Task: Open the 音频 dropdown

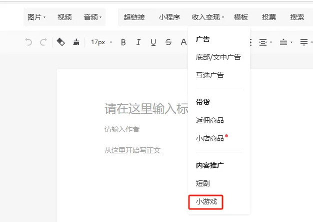Action: [92, 17]
